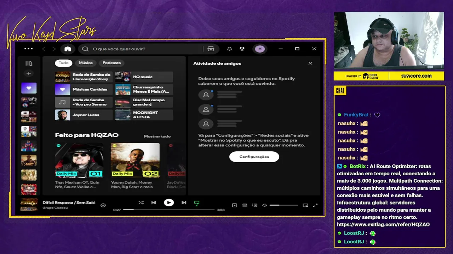Enter full screen with expand icon
The height and width of the screenshot is (254, 453).
pos(315,205)
